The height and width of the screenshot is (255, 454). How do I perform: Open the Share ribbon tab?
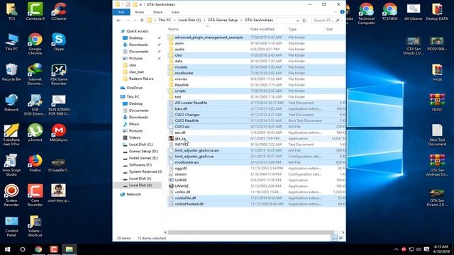pyautogui.click(x=157, y=12)
